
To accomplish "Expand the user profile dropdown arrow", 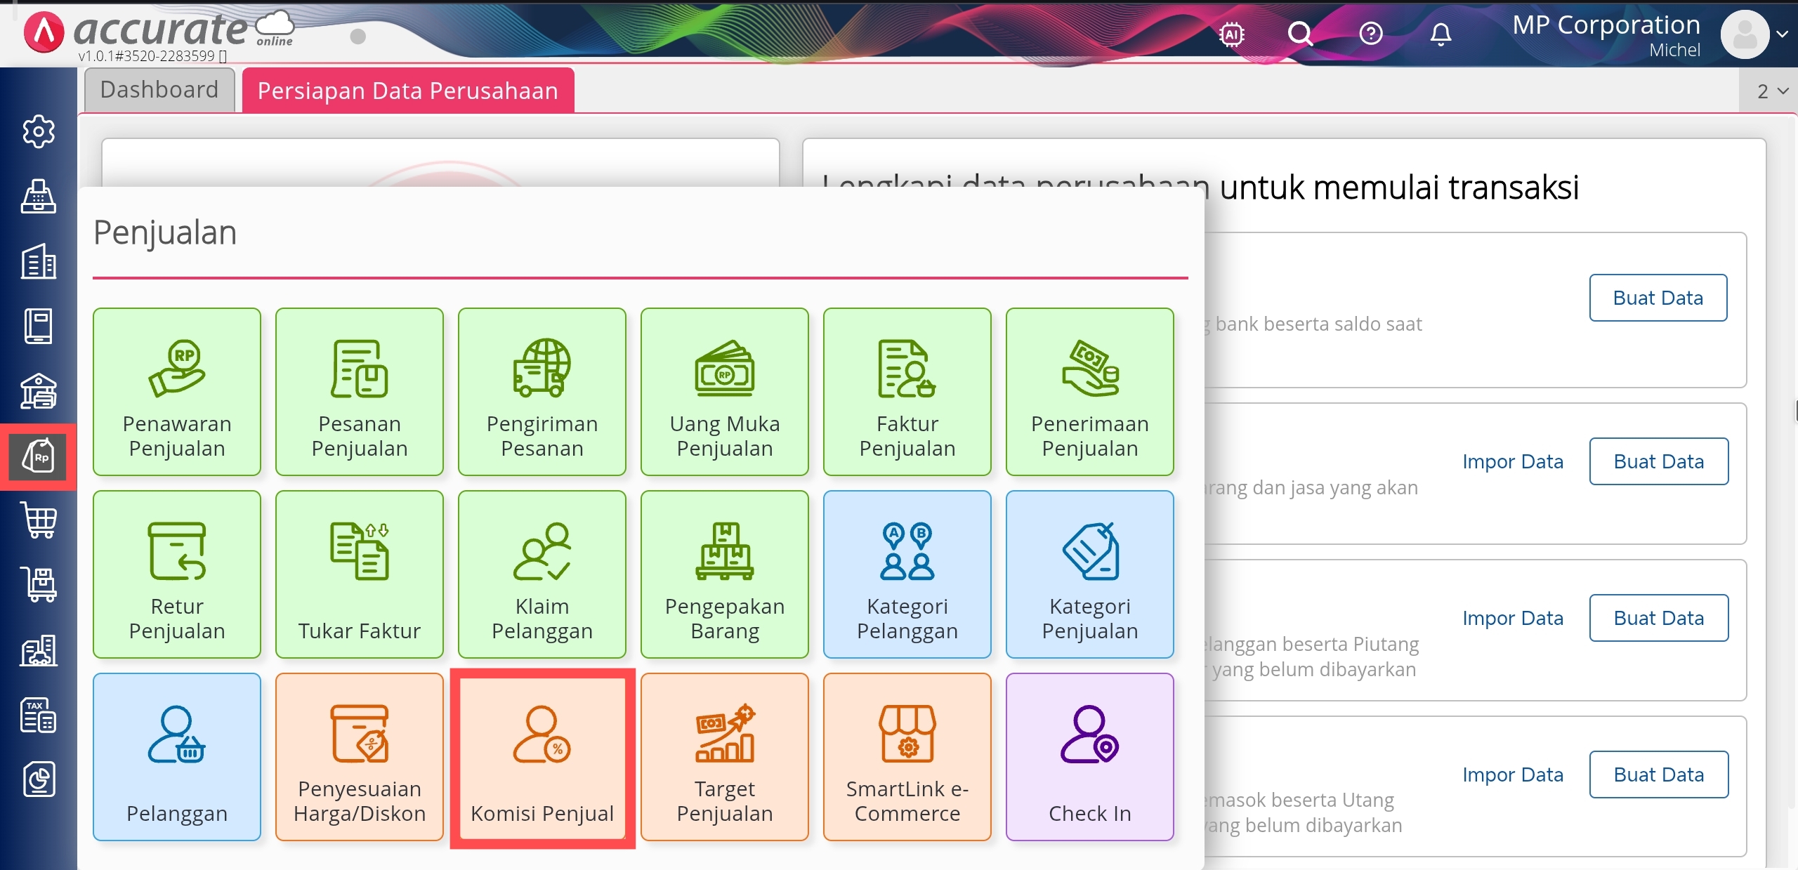I will (x=1782, y=34).
